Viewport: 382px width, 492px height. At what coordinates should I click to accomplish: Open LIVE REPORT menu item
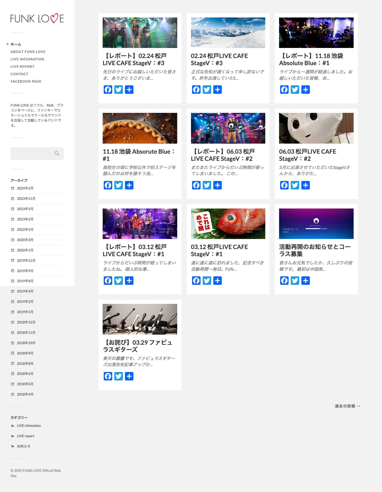(x=23, y=67)
